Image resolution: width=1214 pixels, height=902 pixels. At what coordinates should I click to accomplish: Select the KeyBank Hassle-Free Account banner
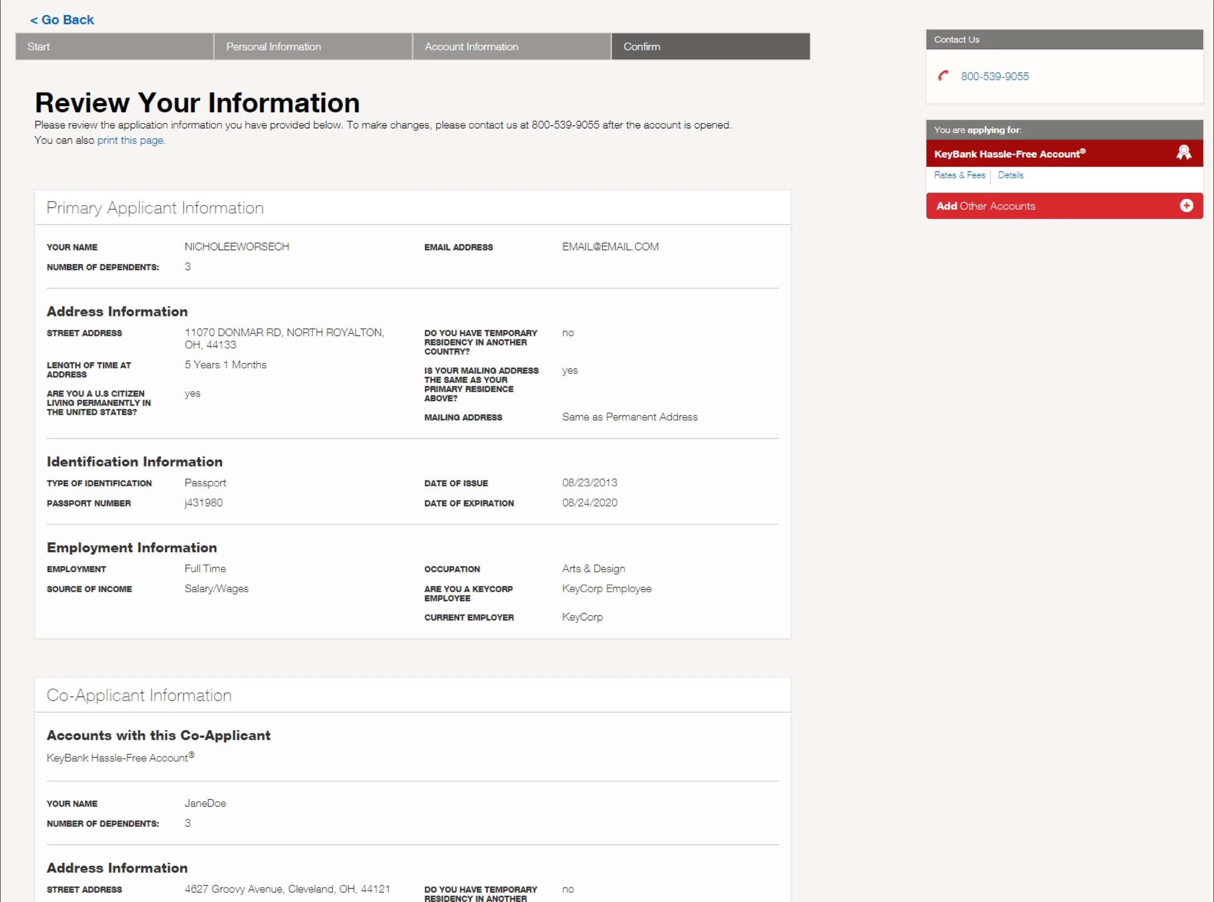(1064, 153)
